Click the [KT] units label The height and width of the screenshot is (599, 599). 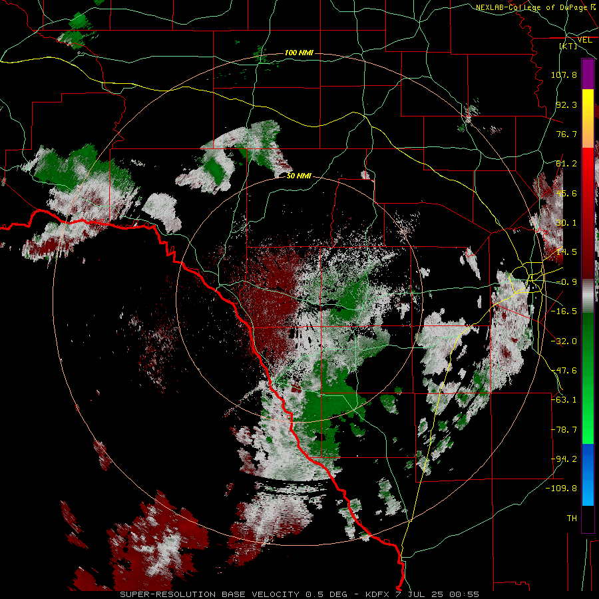[568, 46]
